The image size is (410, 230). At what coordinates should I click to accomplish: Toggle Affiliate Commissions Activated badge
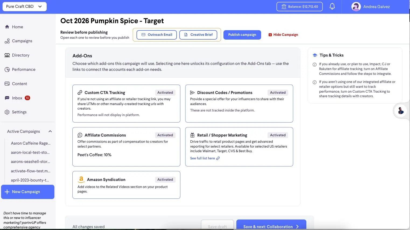[165, 135]
